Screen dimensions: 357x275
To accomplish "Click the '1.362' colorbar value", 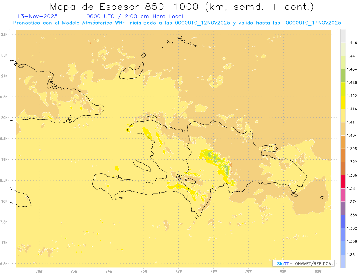I will 352,228.
